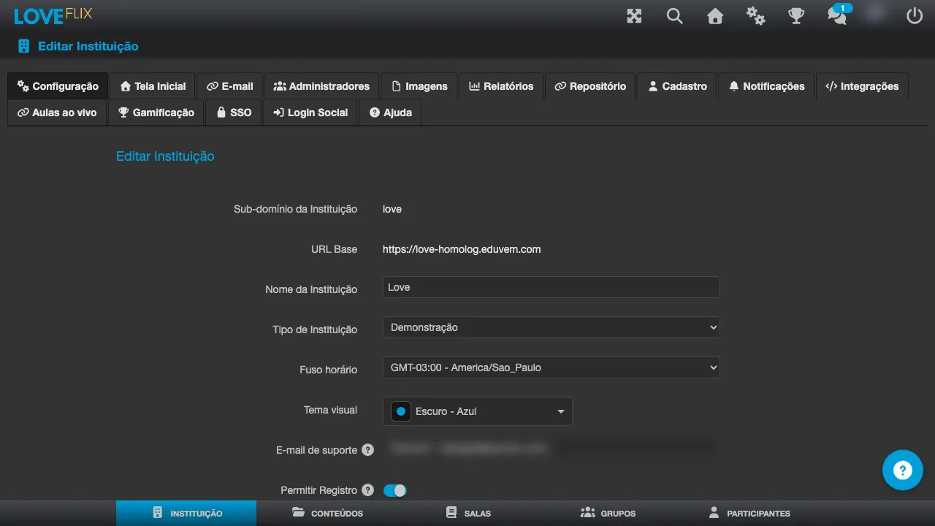Go to SALAS in bottom navigation
Screen dimensions: 935x526
pyautogui.click(x=468, y=513)
